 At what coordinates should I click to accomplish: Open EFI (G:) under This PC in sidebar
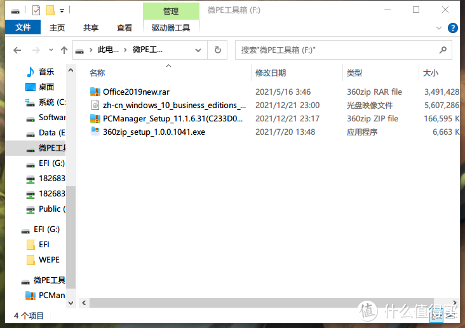[51, 163]
